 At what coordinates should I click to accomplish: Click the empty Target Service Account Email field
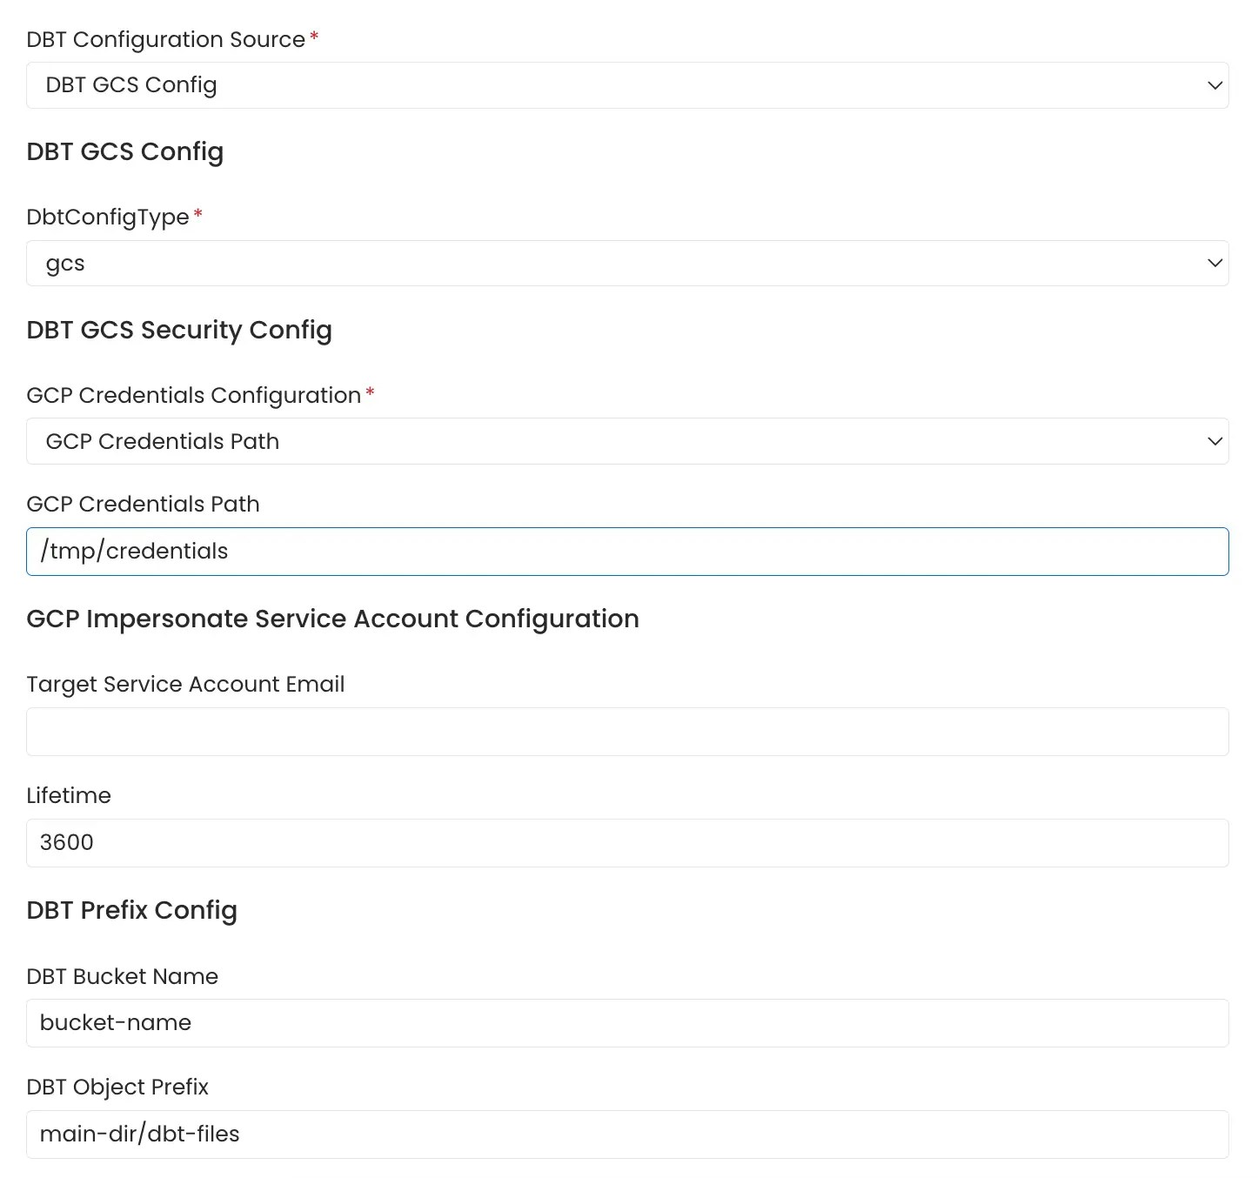(626, 732)
